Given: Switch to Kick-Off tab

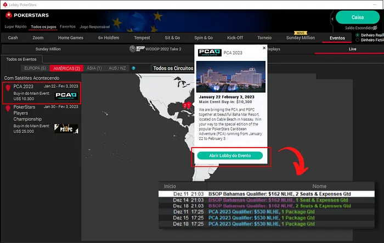Looking at the screenshot, I should pyautogui.click(x=235, y=38).
